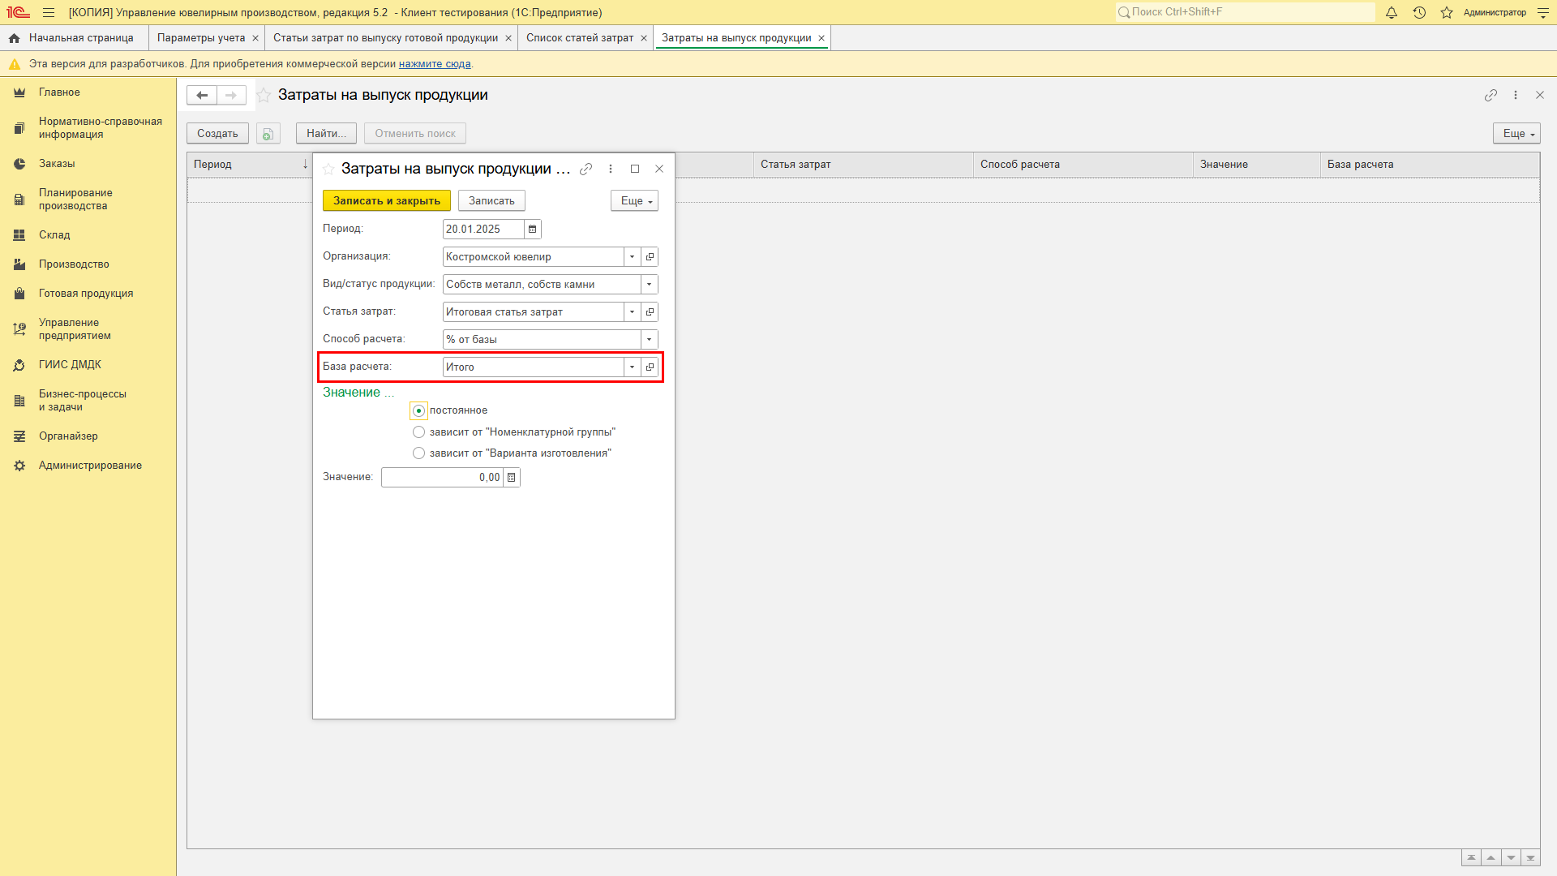This screenshot has height=876, width=1557.
Task: Move one row up in list arrow
Action: point(1491,858)
